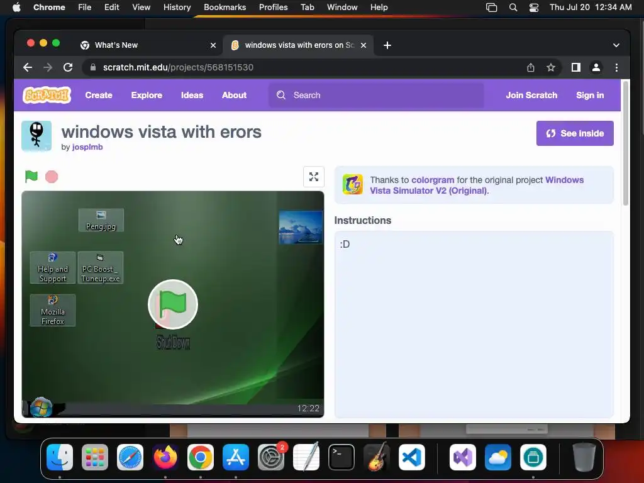Click Sign in
This screenshot has width=644, height=483.
coord(590,95)
